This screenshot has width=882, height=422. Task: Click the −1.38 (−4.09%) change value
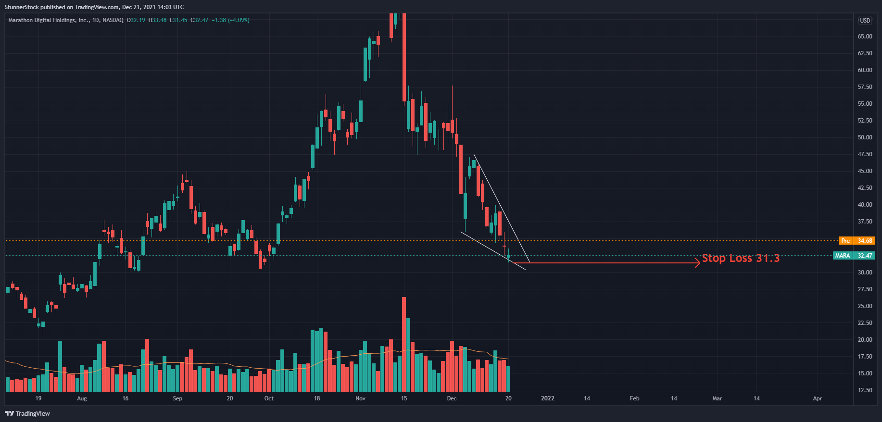click(231, 20)
